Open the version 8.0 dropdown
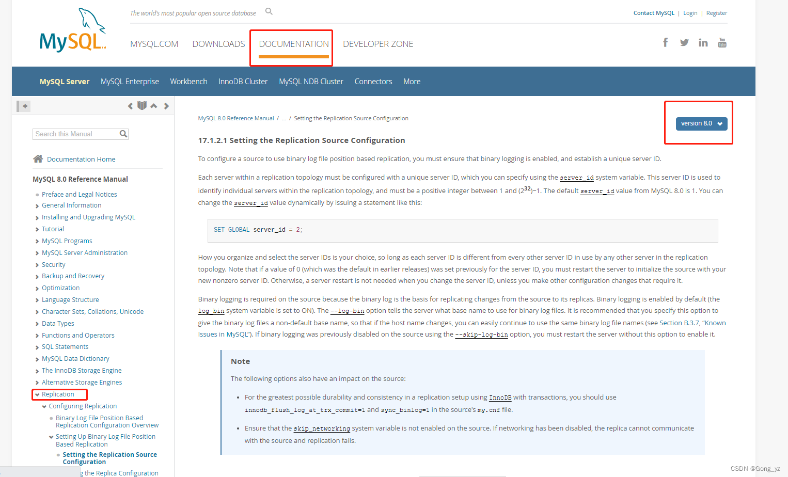This screenshot has width=788, height=477. [x=701, y=123]
